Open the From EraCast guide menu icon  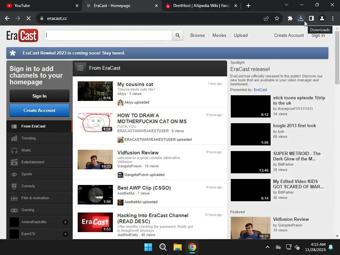point(80,68)
